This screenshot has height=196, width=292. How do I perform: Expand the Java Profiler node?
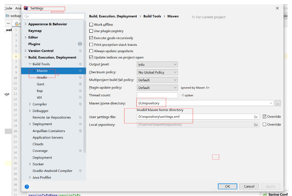(x=30, y=178)
